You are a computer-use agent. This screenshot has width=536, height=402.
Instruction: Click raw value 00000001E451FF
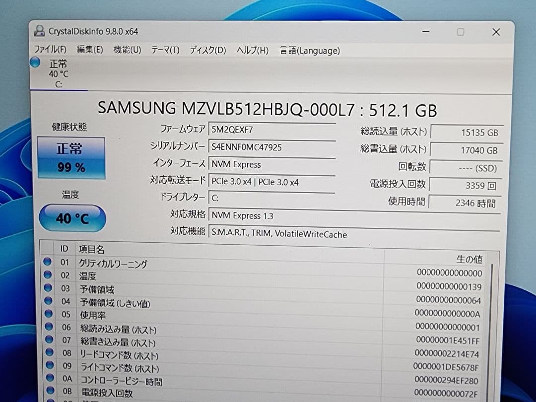pos(448,340)
